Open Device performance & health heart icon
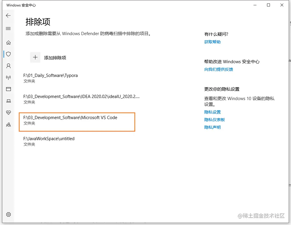291x225 pixels. pos(8,113)
